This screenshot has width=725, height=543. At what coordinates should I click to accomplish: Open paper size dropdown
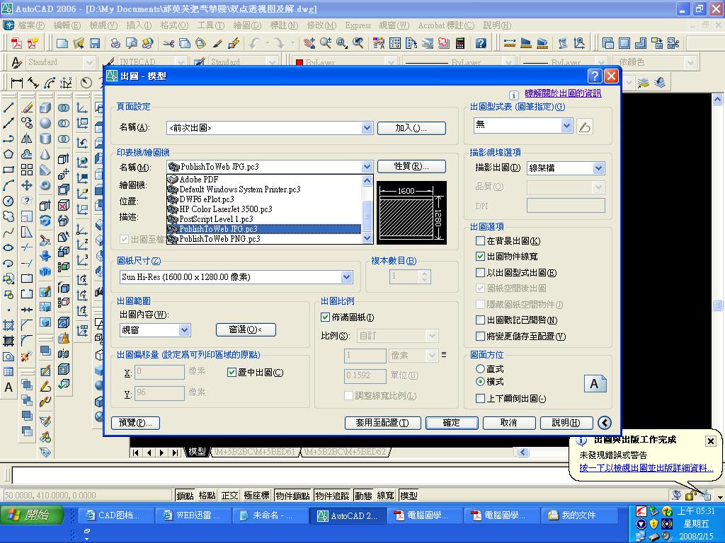click(346, 277)
